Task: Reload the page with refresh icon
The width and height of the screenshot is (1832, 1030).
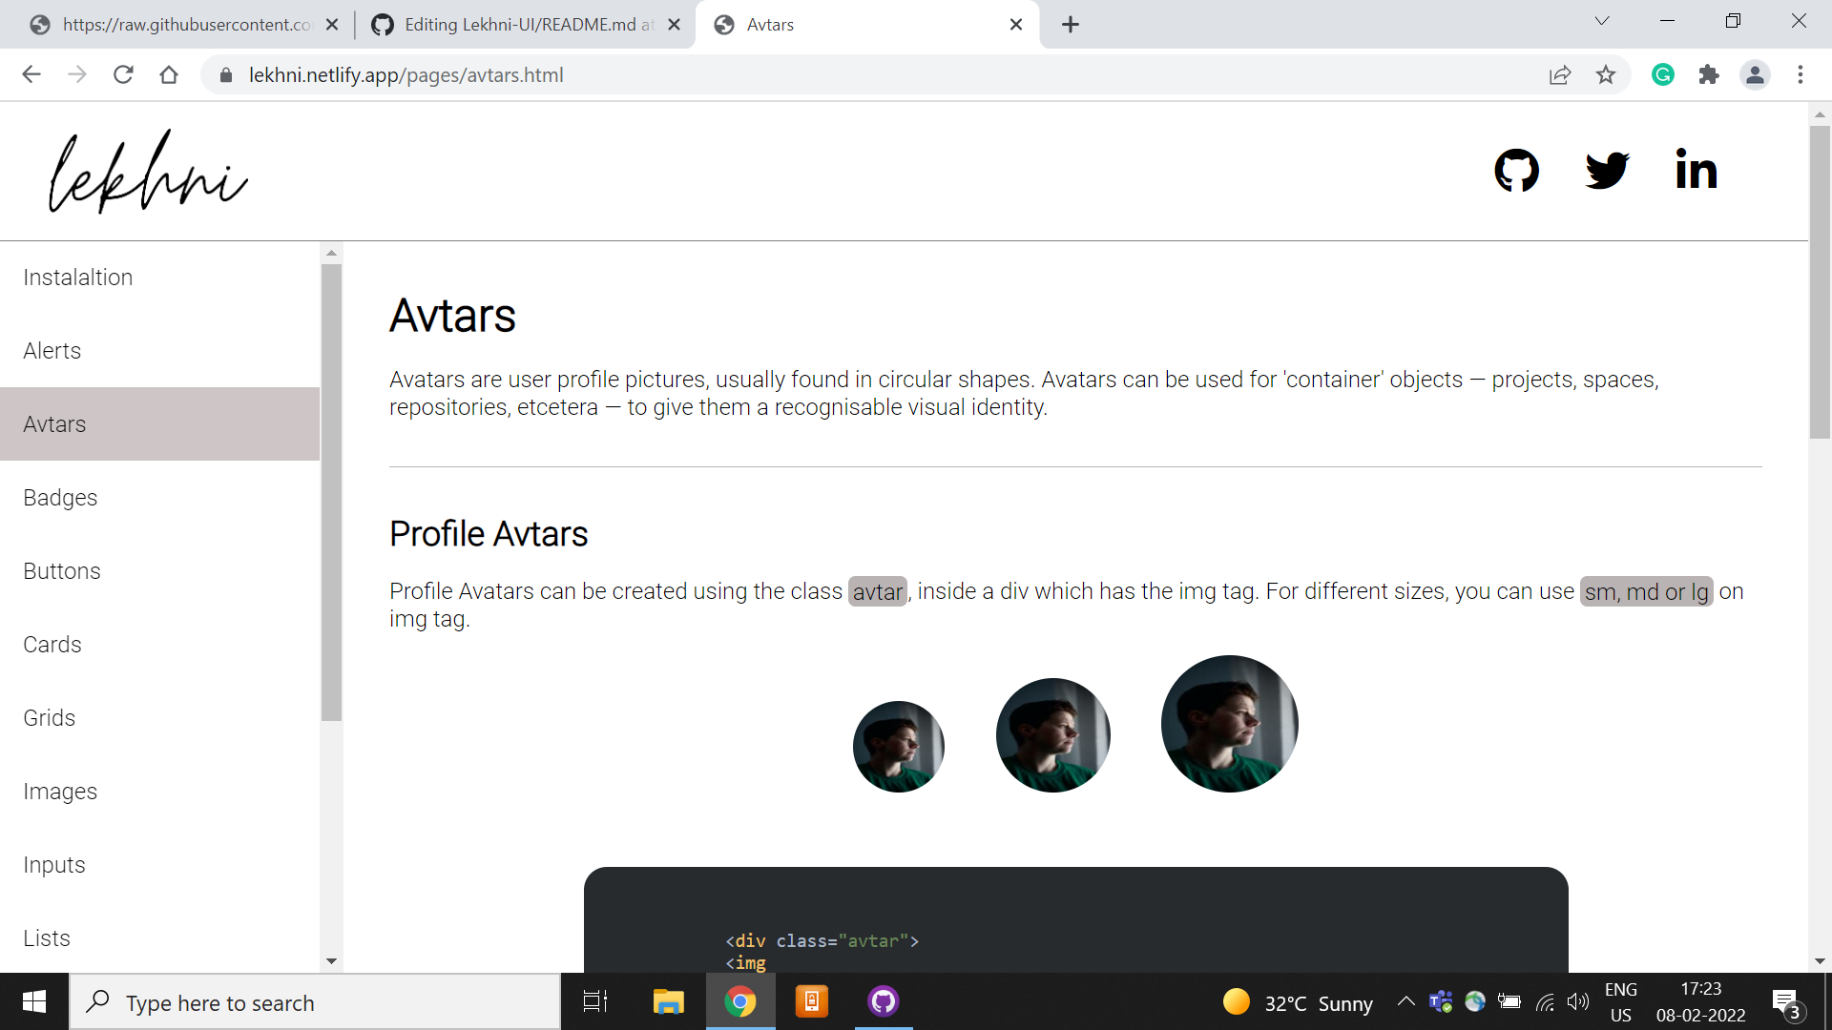Action: point(123,75)
